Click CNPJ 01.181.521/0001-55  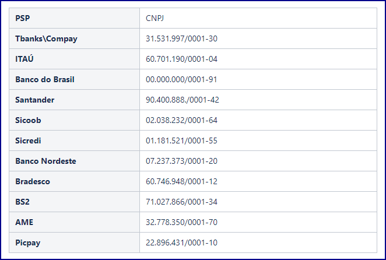tap(181, 140)
